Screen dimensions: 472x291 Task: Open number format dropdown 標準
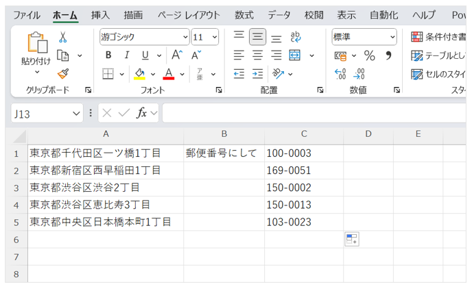pyautogui.click(x=392, y=37)
